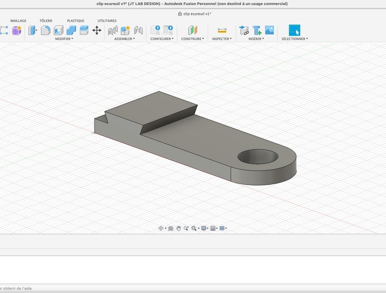The image size is (386, 293).
Task: Click the Look At icon in navigation bar
Action: (x=170, y=228)
